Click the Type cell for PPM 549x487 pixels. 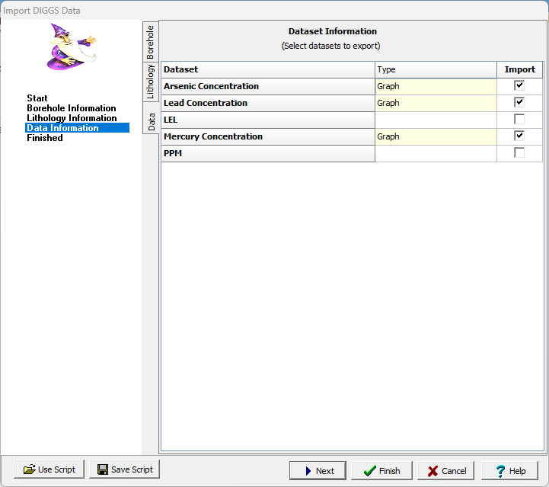coord(436,153)
